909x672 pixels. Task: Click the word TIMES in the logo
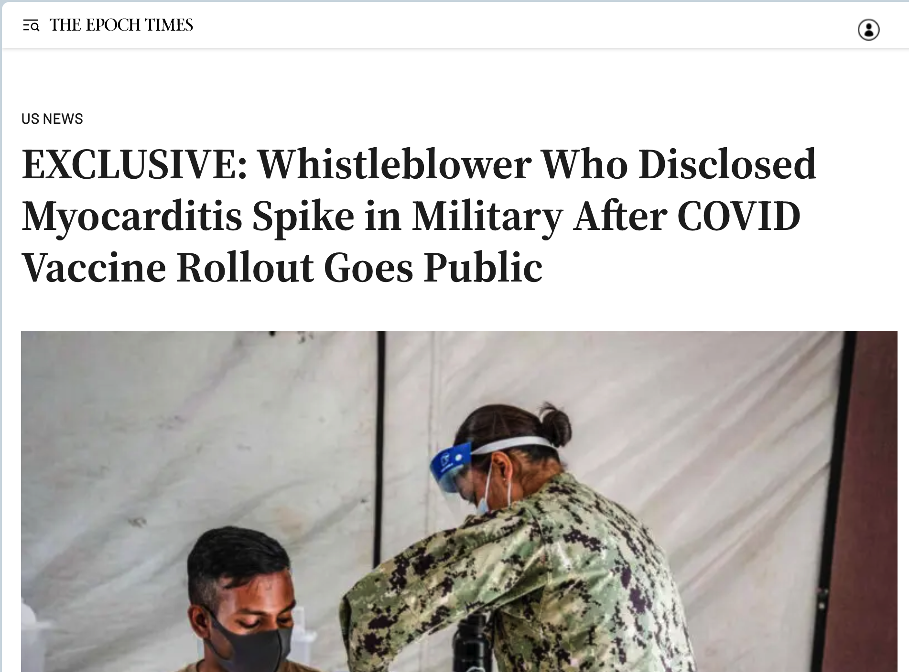click(169, 25)
